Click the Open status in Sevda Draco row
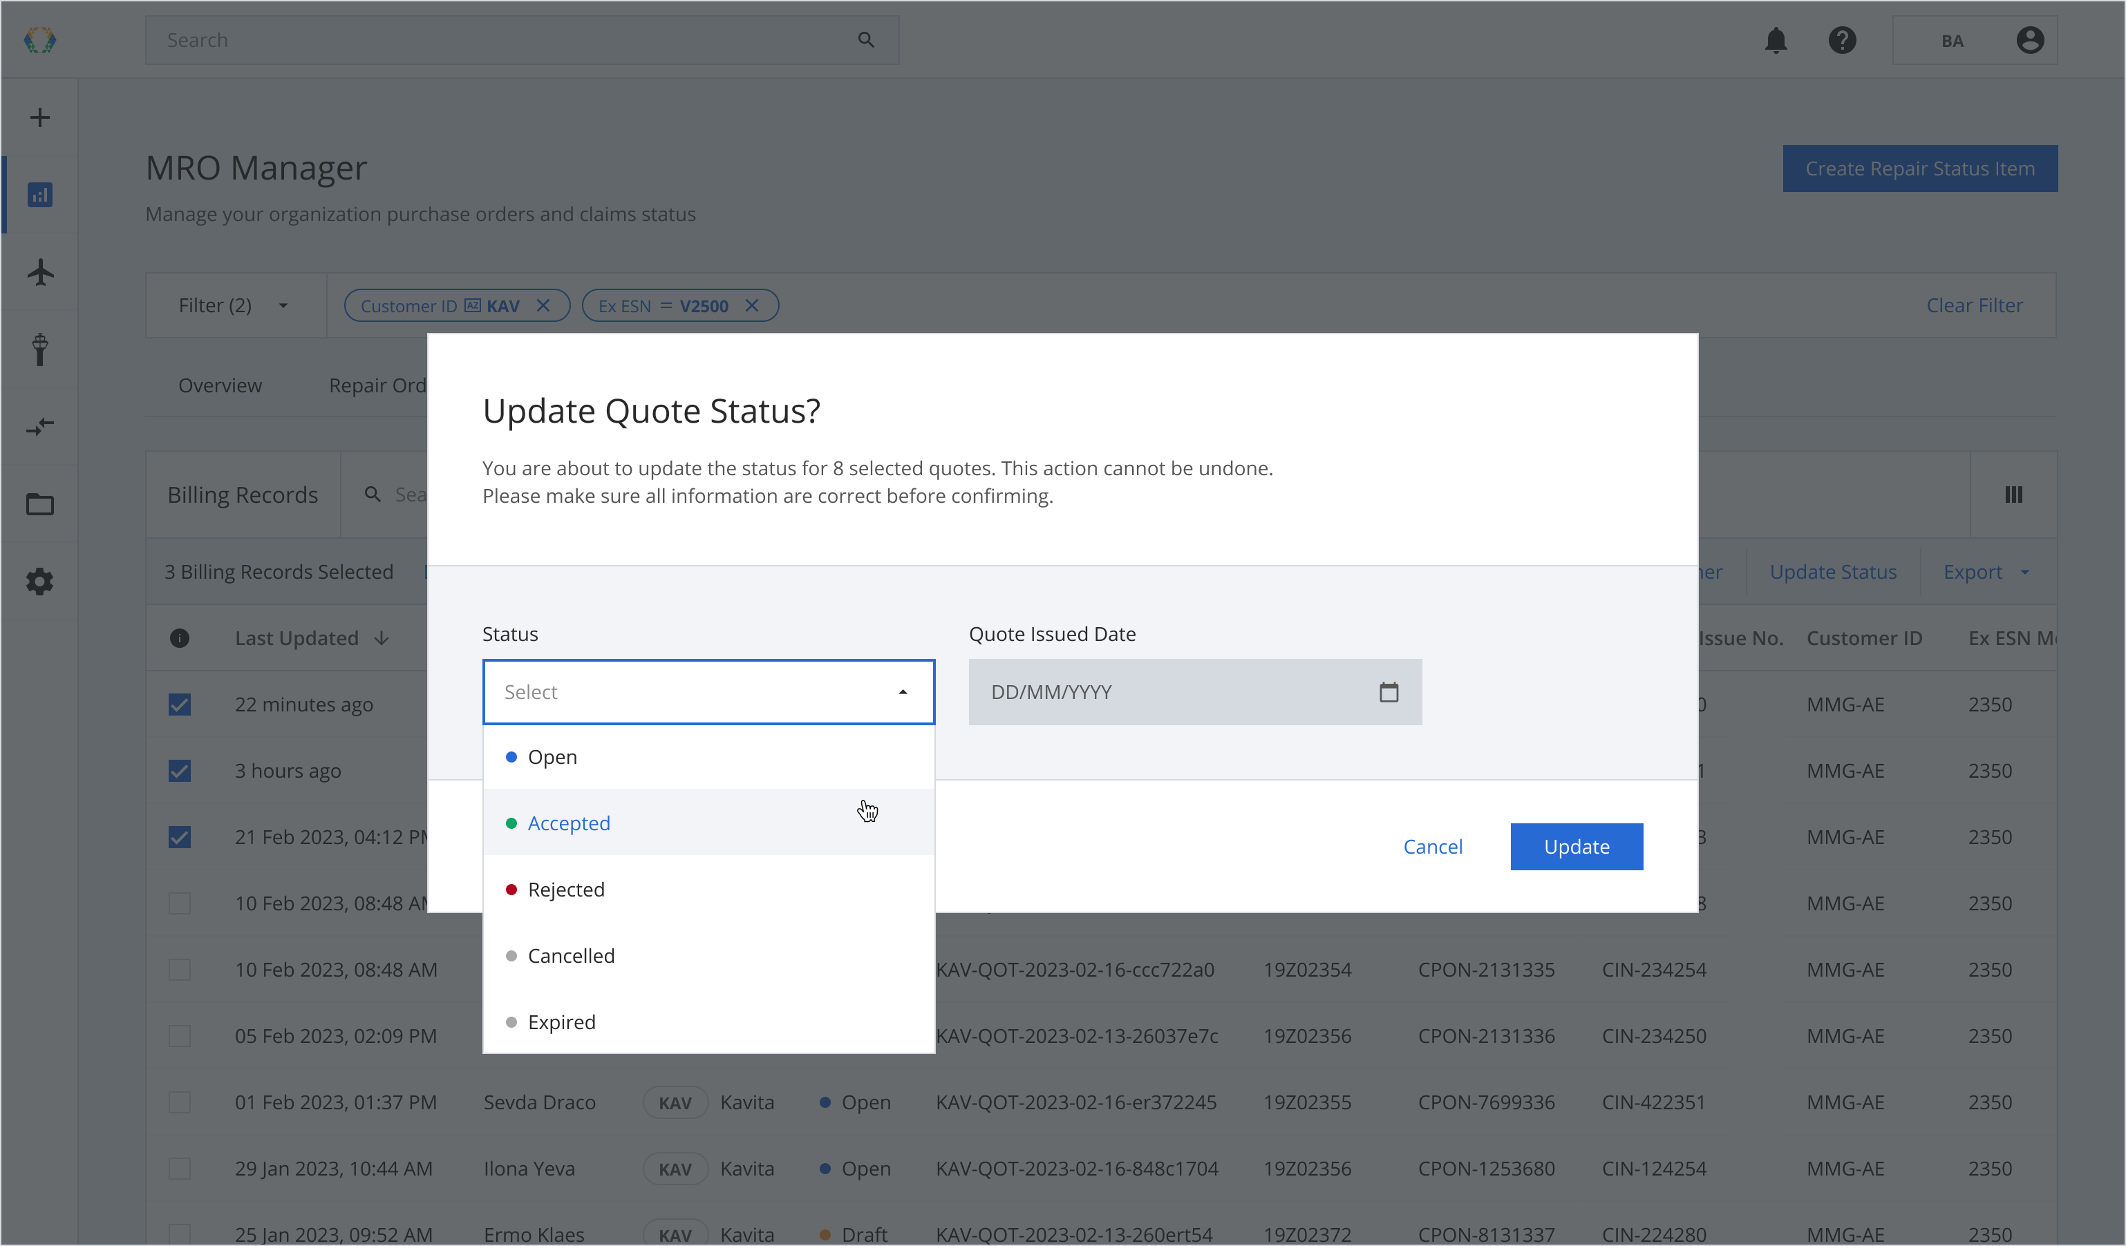This screenshot has height=1246, width=2126. 856,1103
